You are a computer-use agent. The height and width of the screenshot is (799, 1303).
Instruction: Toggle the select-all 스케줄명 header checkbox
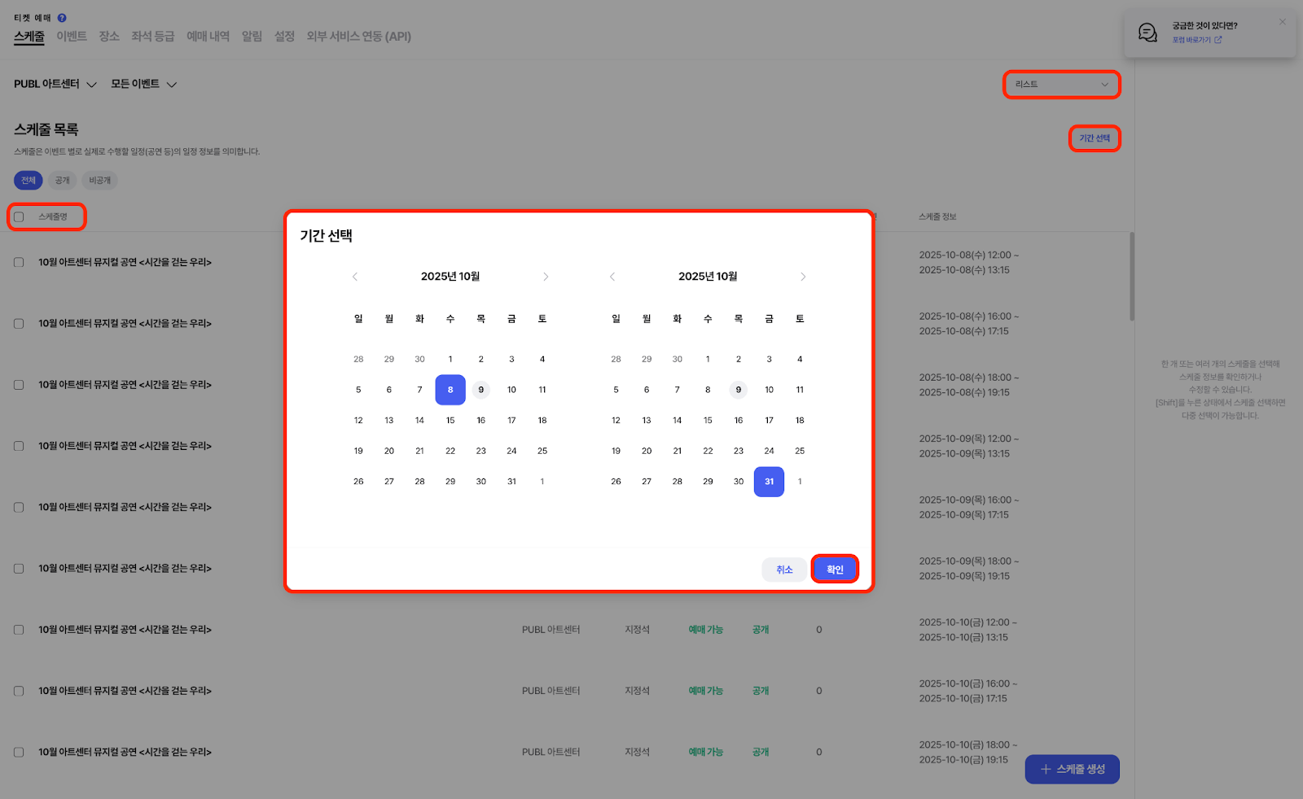pyautogui.click(x=19, y=217)
